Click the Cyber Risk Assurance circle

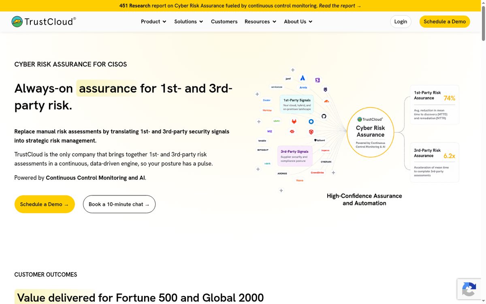371,133
